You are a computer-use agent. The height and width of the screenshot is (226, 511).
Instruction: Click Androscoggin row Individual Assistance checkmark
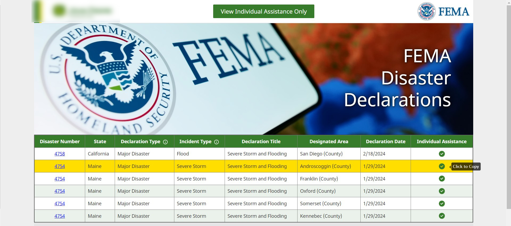pyautogui.click(x=442, y=166)
